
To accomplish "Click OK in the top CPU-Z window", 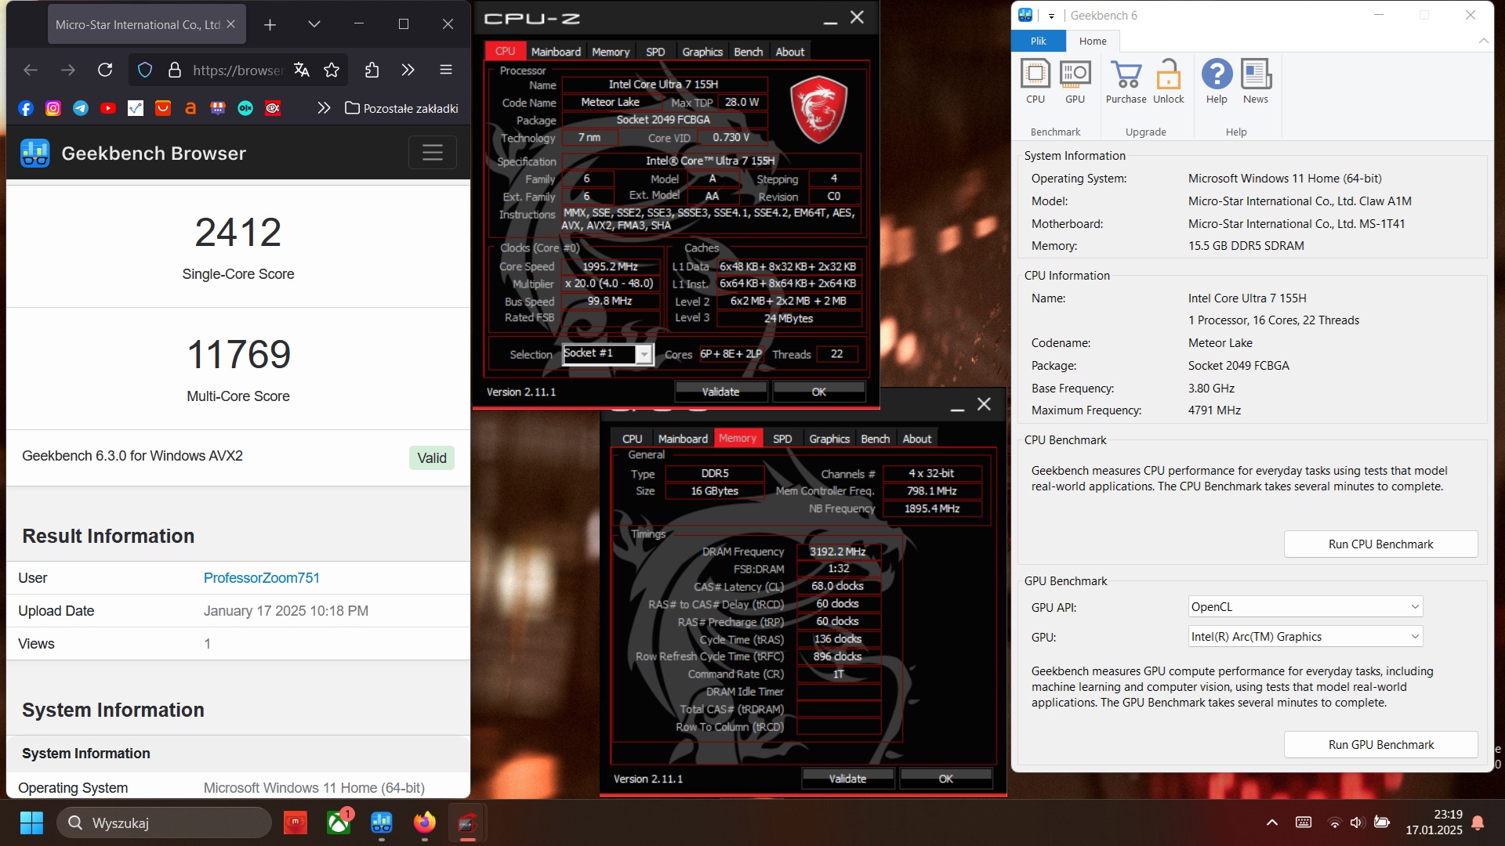I will (818, 392).
